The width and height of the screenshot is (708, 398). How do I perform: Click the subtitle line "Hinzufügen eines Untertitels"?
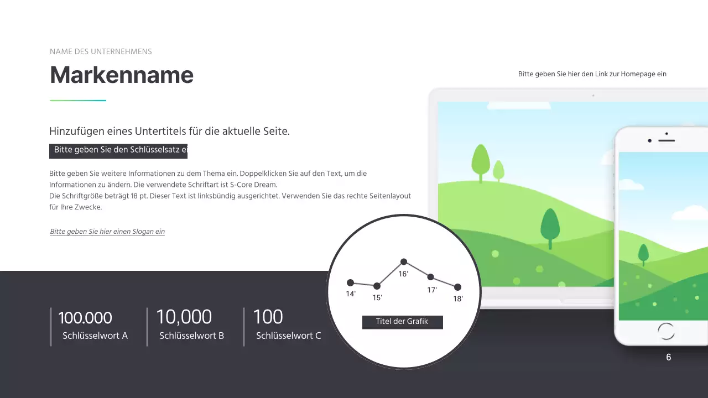click(x=169, y=132)
